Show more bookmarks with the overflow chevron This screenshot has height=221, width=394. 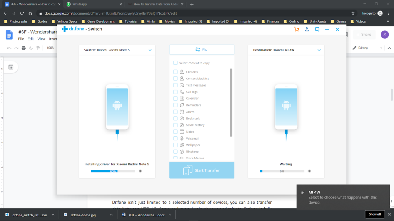click(388, 21)
